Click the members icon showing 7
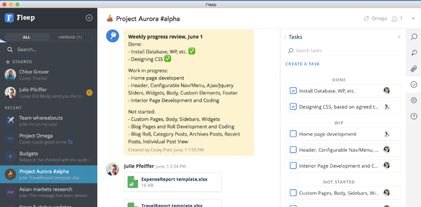This screenshot has height=207, width=421. (397, 19)
